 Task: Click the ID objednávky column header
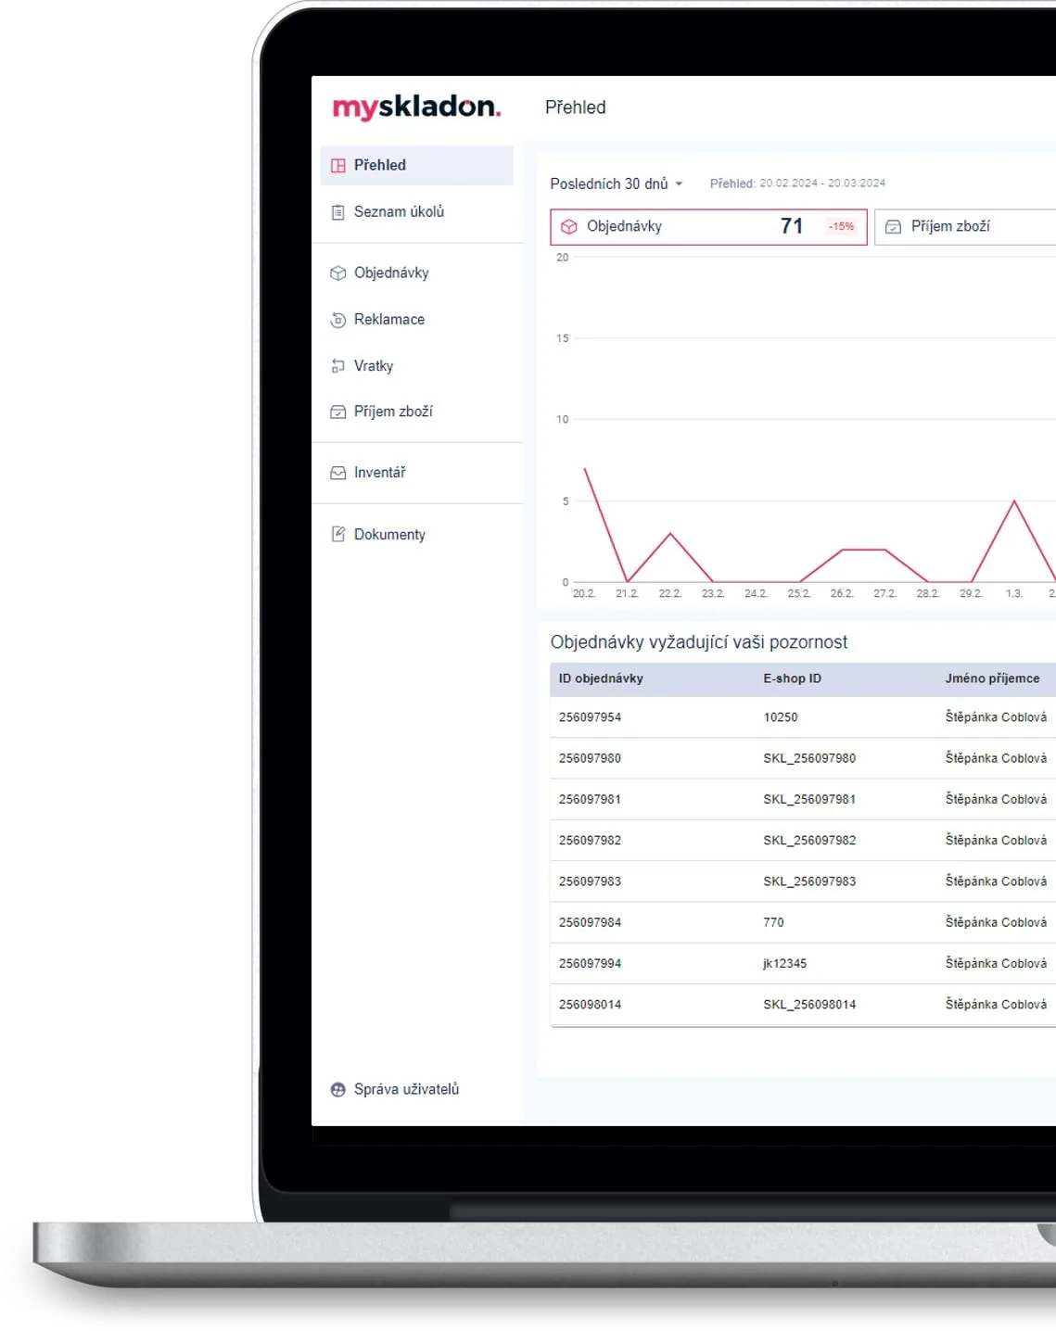[601, 678]
